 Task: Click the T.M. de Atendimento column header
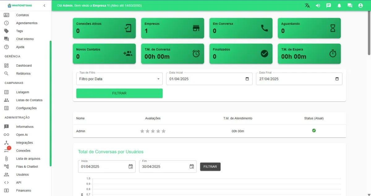point(238,118)
